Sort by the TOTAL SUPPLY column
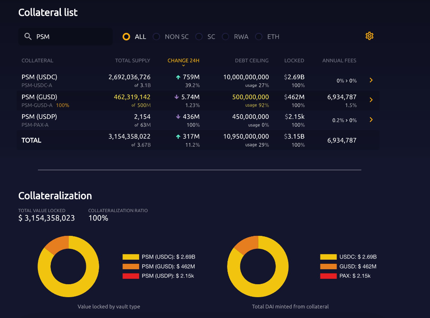430x318 pixels. (132, 60)
